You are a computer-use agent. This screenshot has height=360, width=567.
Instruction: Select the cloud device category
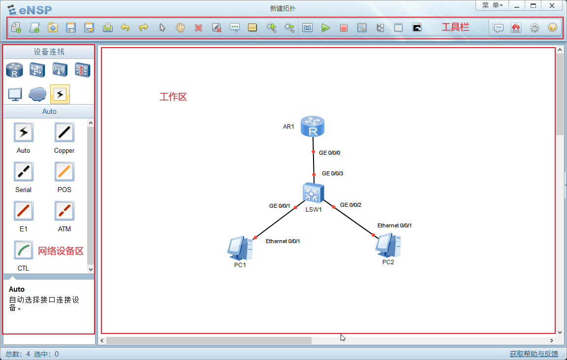click(x=37, y=94)
